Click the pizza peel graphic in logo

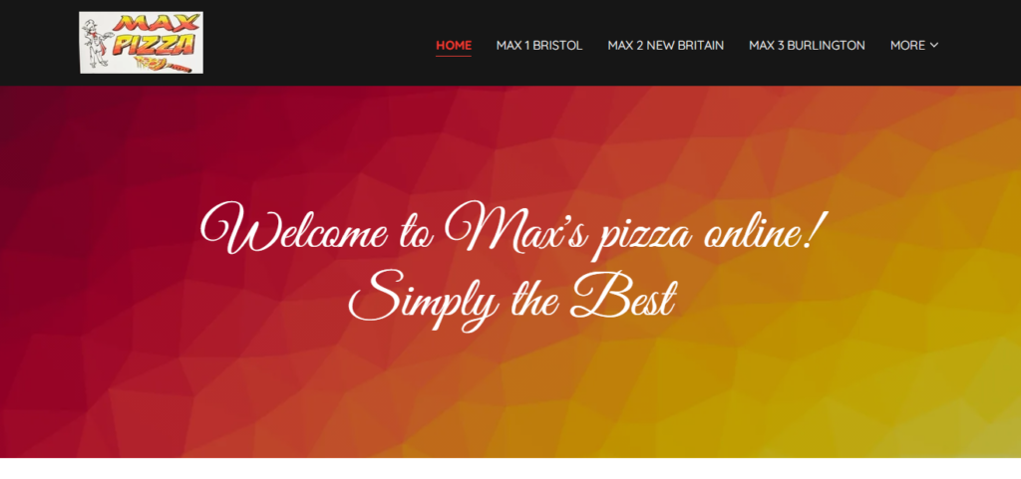(x=163, y=64)
